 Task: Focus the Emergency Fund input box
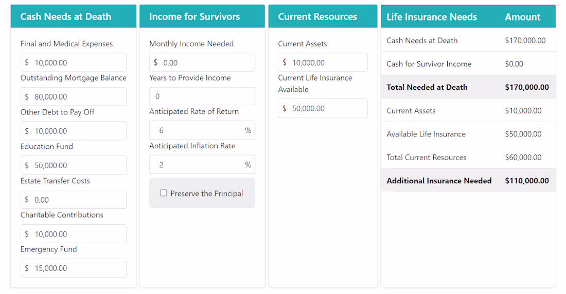(x=73, y=268)
